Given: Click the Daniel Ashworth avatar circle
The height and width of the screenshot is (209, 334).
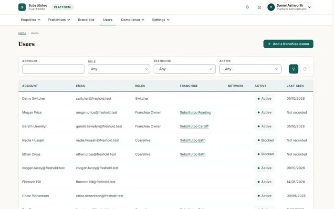Looking at the screenshot, I should 271,7.
